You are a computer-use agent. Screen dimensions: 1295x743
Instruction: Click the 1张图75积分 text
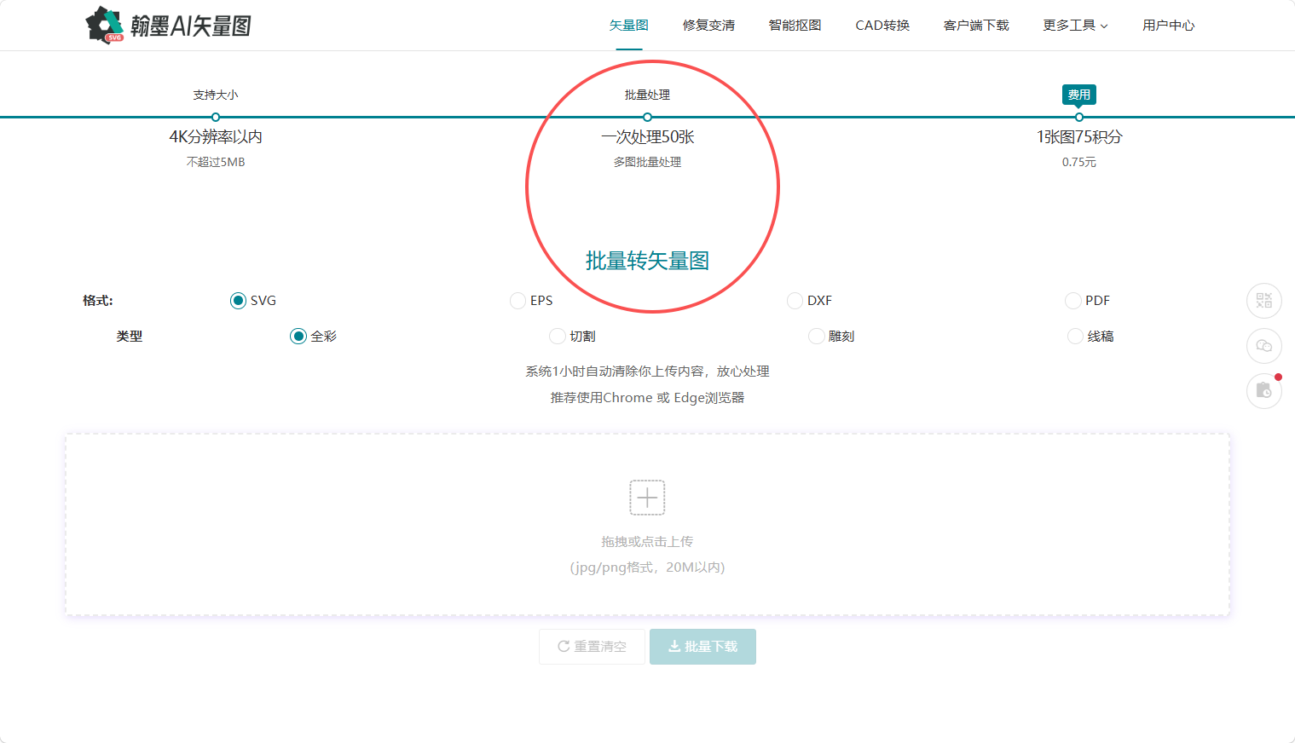1079,137
